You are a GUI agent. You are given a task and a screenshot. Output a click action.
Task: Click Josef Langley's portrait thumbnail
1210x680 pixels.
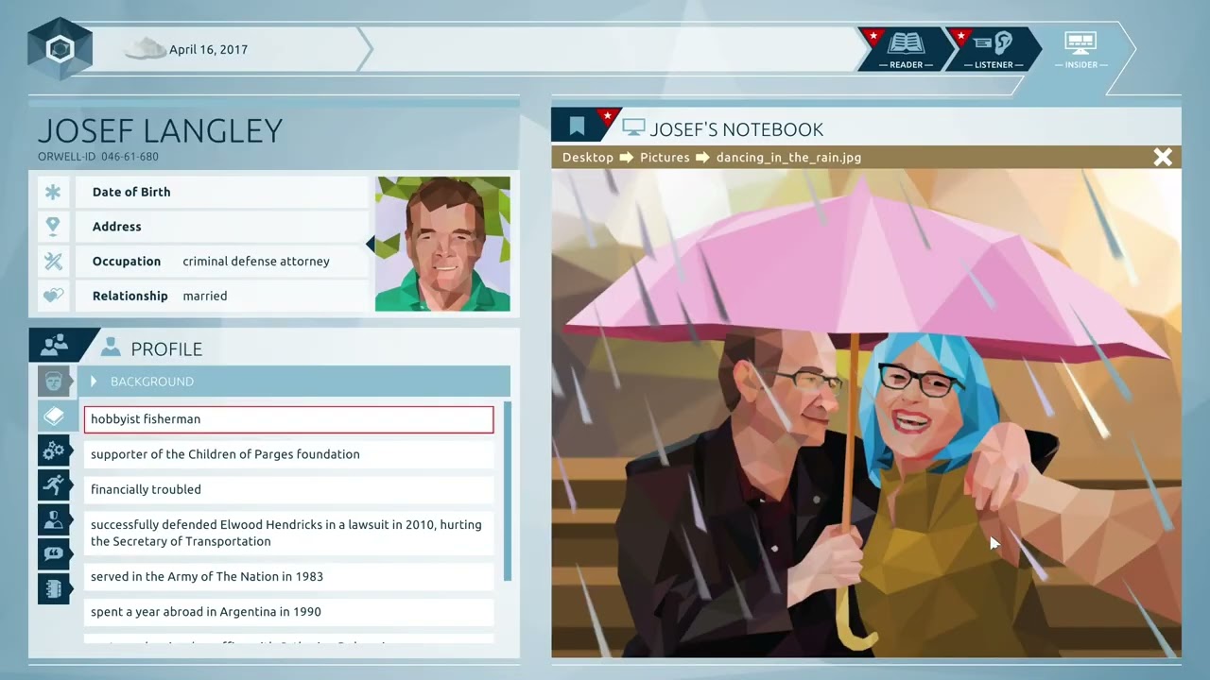tap(442, 244)
